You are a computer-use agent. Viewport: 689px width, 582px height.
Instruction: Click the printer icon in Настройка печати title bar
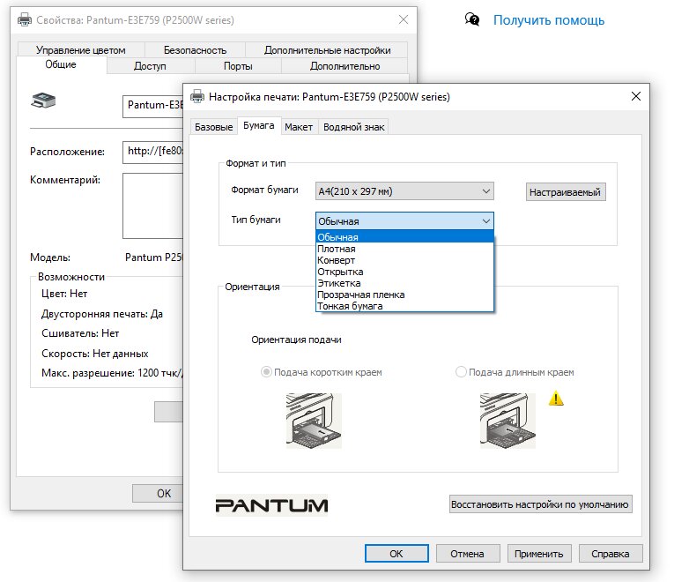[196, 96]
